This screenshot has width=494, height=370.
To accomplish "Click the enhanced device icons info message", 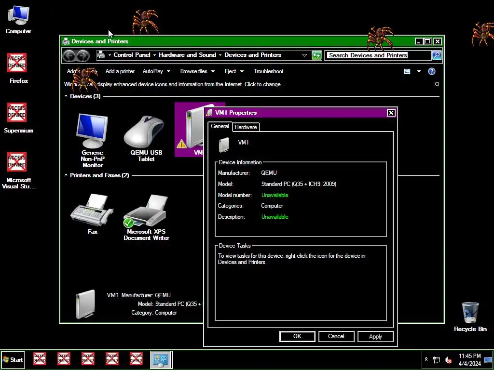I will tap(174, 84).
